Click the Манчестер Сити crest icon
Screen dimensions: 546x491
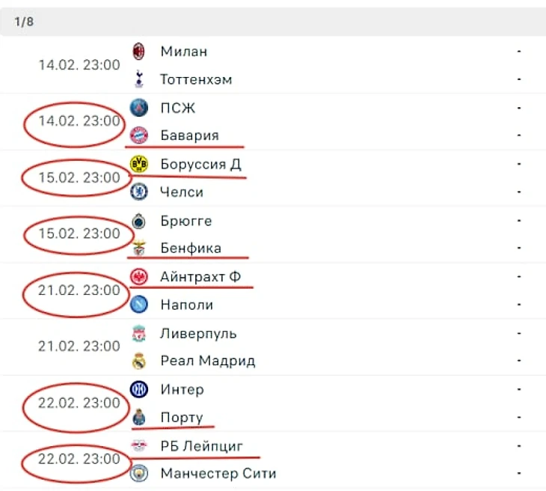139,473
